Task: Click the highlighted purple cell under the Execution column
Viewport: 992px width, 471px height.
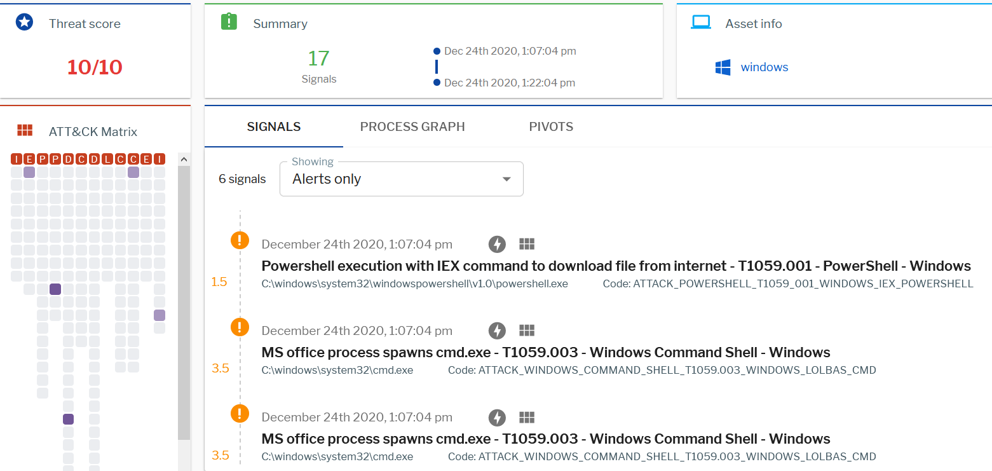Action: click(x=29, y=172)
